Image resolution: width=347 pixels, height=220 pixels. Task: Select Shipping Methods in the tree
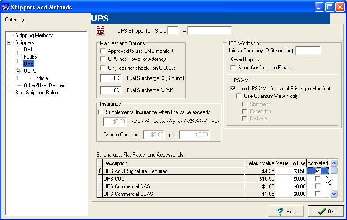click(x=34, y=35)
